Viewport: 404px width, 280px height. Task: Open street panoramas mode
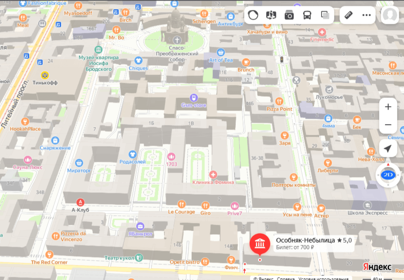[271, 15]
